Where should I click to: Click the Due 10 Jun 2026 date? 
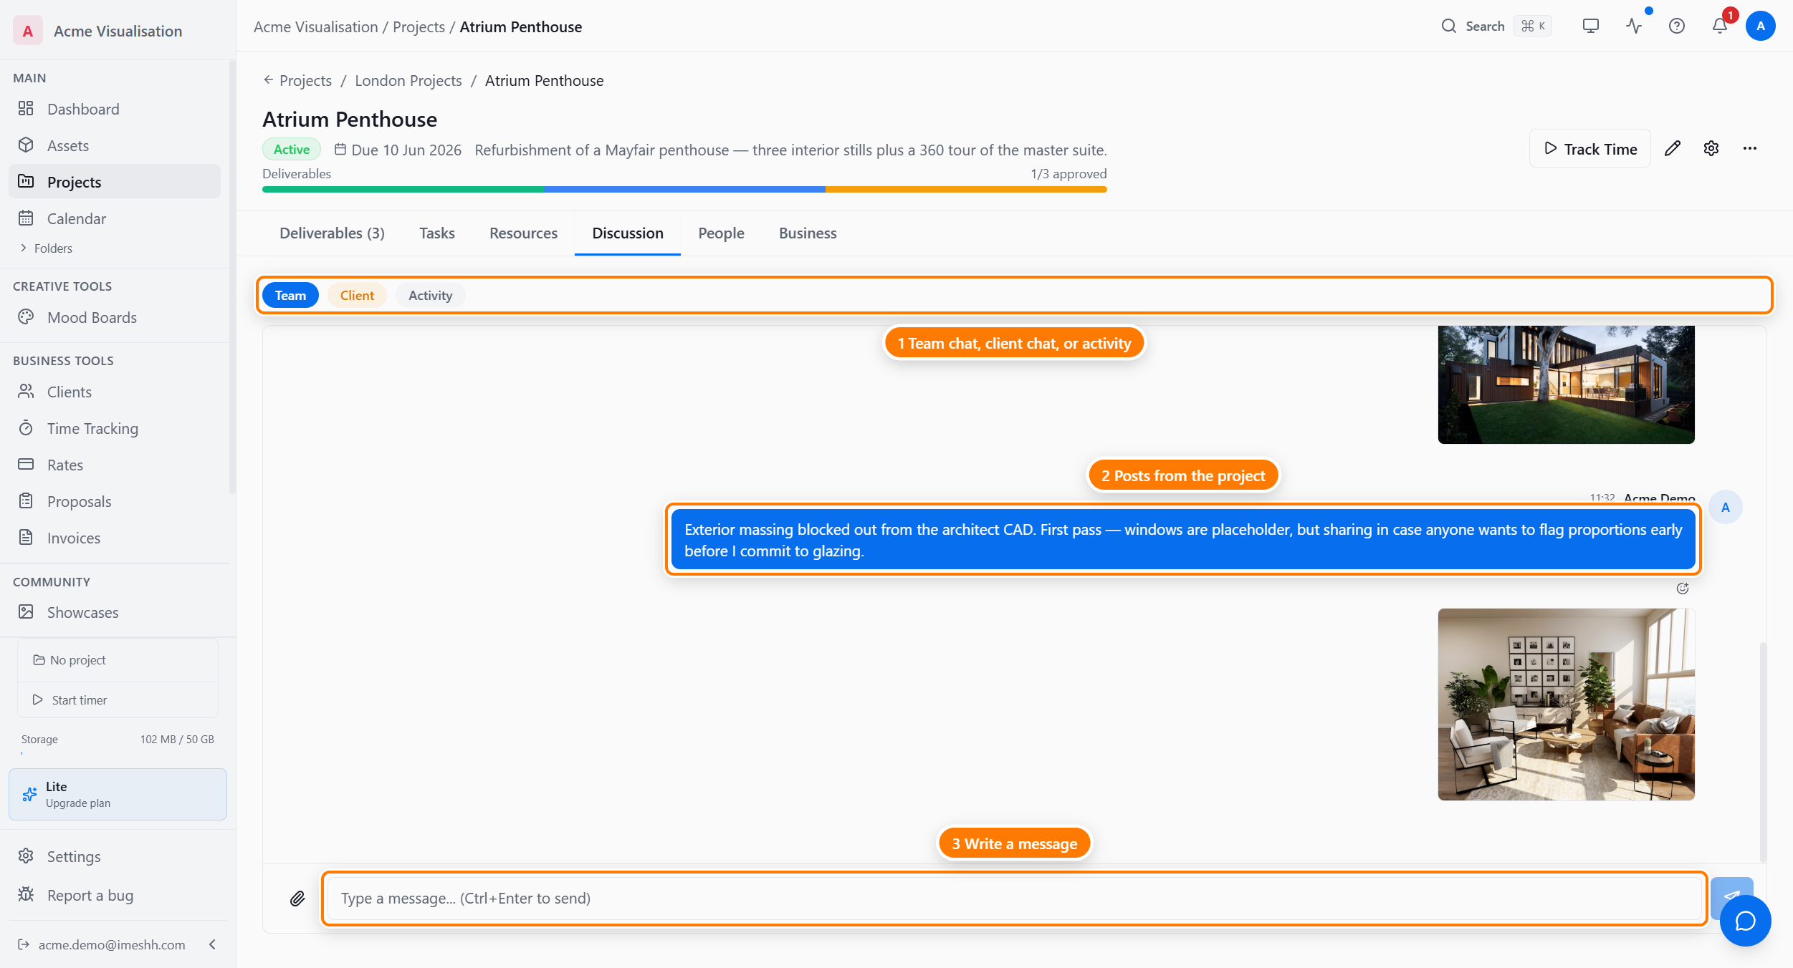tap(398, 150)
